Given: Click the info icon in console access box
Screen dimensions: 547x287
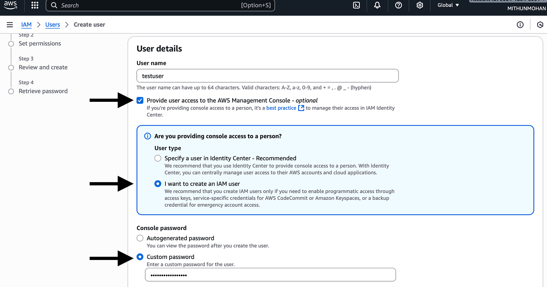Looking at the screenshot, I should point(148,136).
